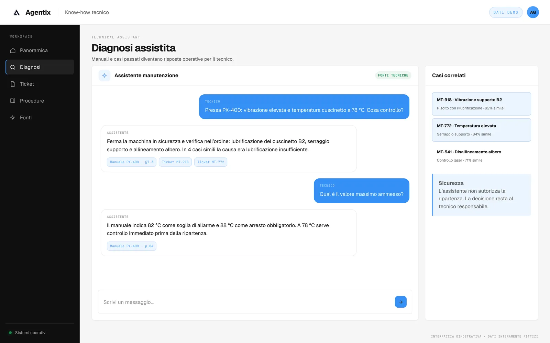Click the Assistente manutenzione title
This screenshot has width=550, height=343.
(x=146, y=75)
